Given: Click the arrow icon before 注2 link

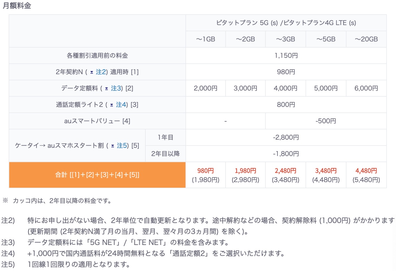Looking at the screenshot, I should coord(92,72).
